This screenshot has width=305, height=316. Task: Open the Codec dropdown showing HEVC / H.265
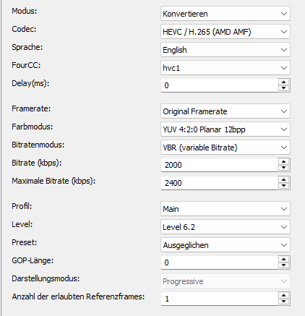[225, 32]
